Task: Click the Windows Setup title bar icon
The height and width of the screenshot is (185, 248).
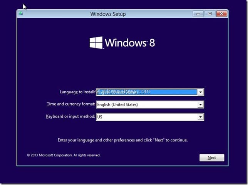Action: [x=21, y=13]
